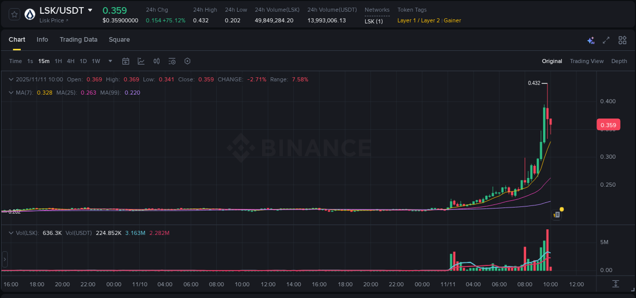Open the indicator list settings icon
Viewport: 636px width, 298px height.
click(171, 61)
